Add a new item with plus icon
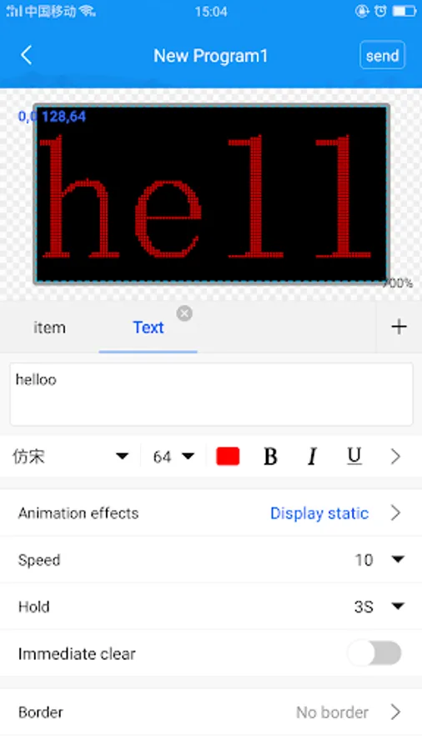422x750 pixels. pos(399,327)
